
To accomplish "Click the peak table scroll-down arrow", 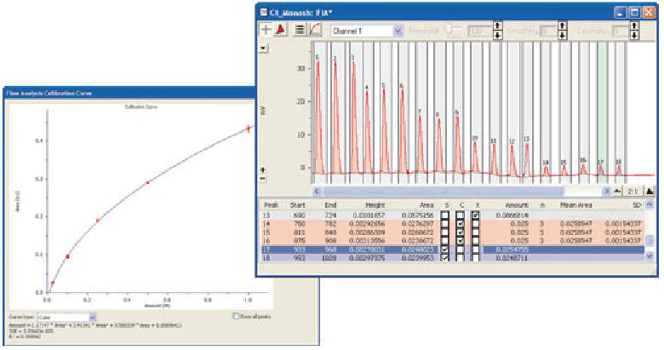I will pos(650,256).
